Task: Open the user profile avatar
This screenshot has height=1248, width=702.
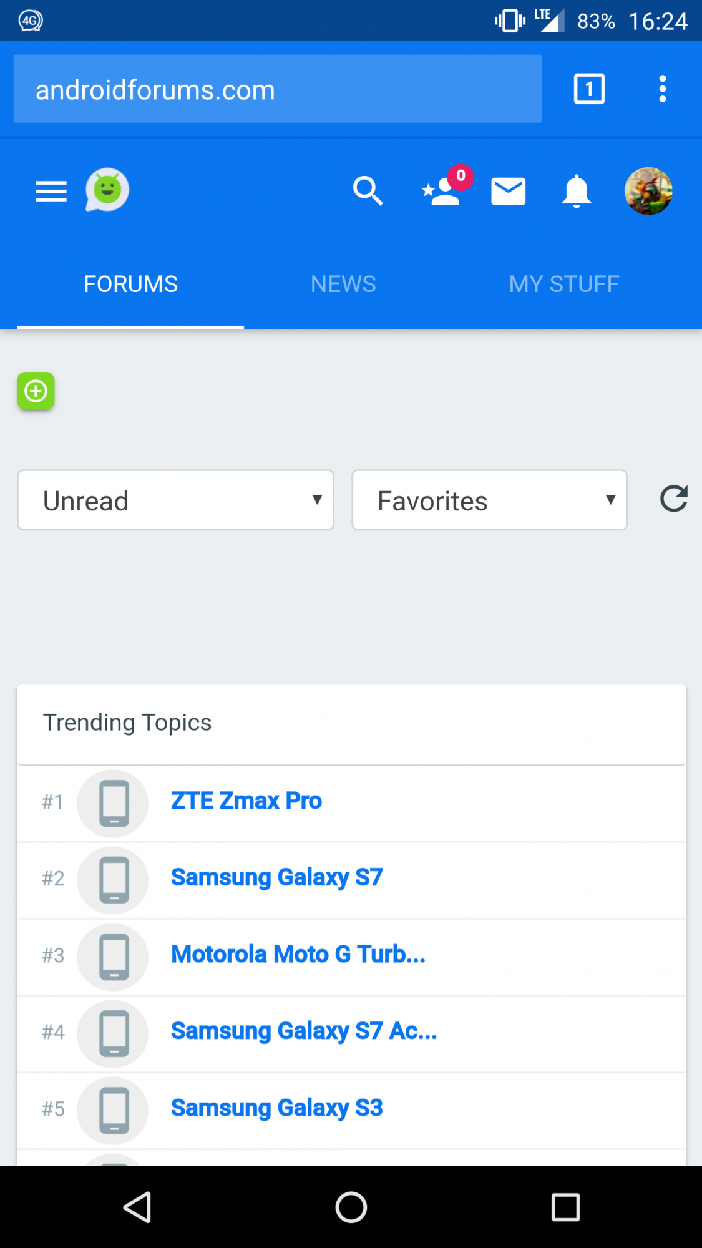Action: pos(648,191)
